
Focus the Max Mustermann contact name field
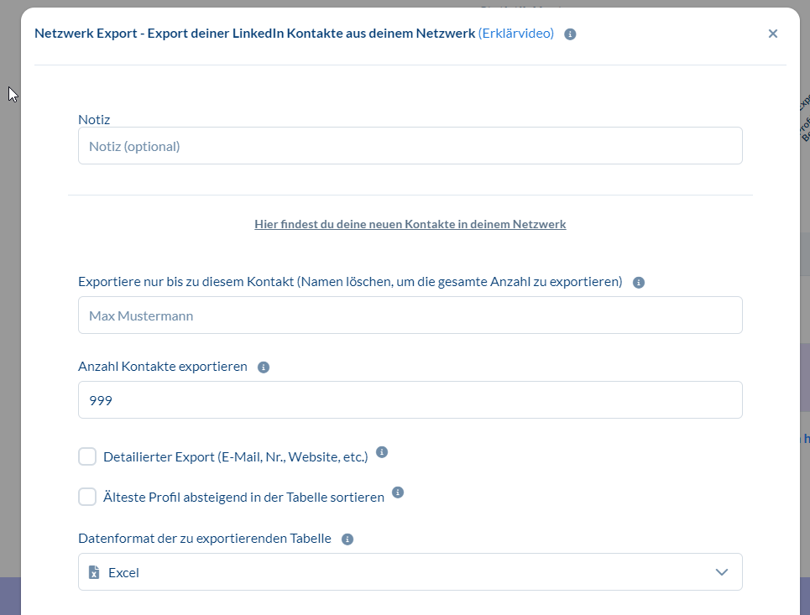point(410,315)
